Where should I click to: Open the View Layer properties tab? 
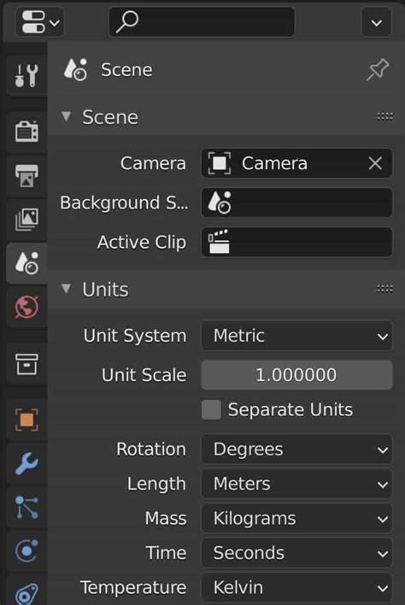coord(26,220)
